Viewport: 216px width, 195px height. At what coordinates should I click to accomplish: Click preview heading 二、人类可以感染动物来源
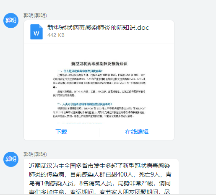pyautogui.click(x=84, y=104)
